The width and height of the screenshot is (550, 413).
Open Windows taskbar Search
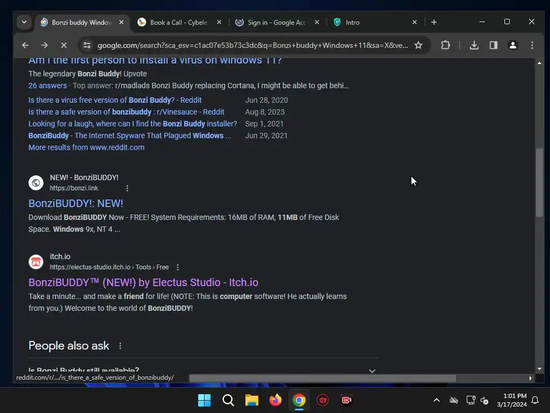coord(228,400)
